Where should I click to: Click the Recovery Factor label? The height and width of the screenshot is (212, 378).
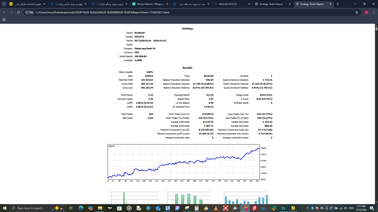click(125, 99)
